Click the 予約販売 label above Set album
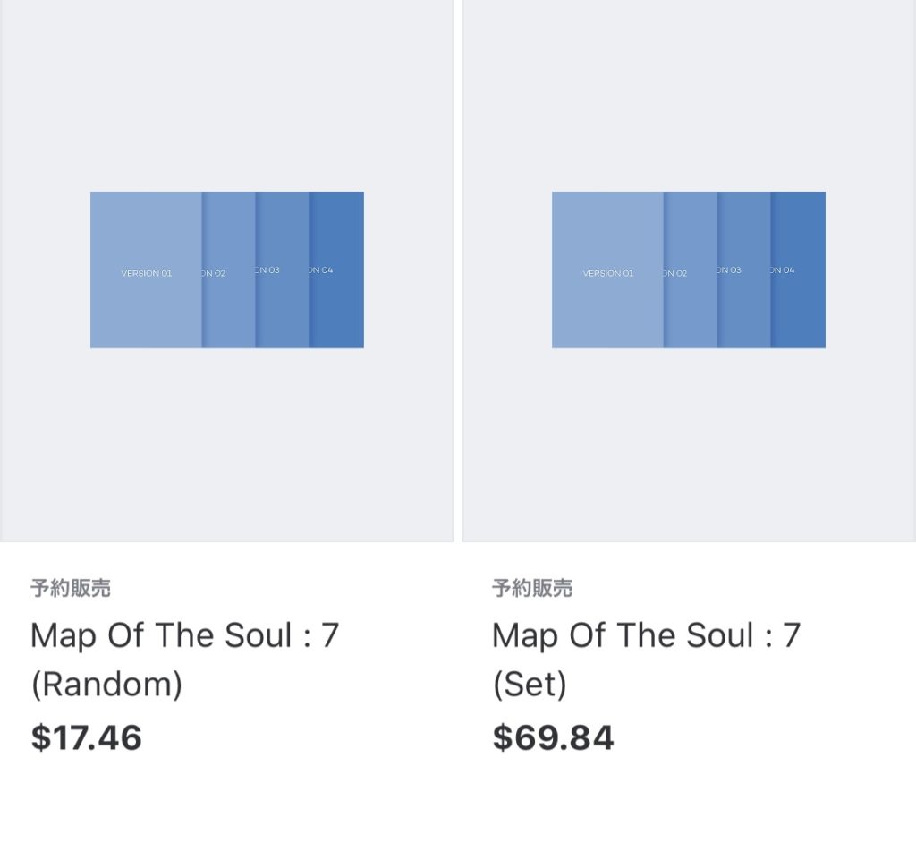The width and height of the screenshot is (916, 860). click(532, 588)
